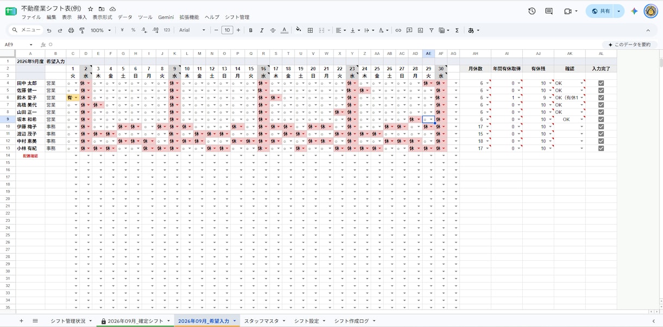Increase font size with plus button

click(238, 30)
